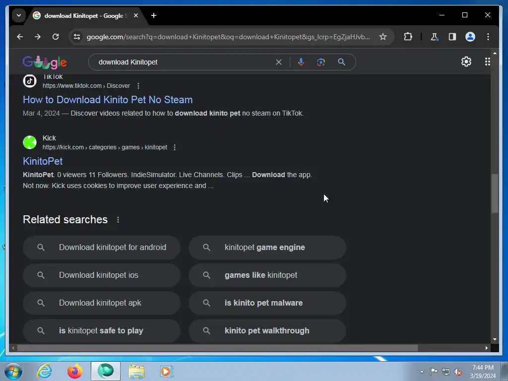
Task: Search 'Download kinitopet ios'
Action: coord(102,275)
